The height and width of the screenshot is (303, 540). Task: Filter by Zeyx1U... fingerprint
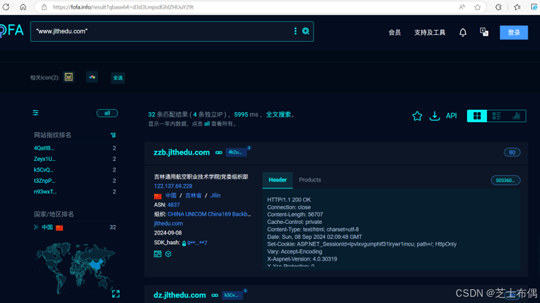[x=44, y=159]
